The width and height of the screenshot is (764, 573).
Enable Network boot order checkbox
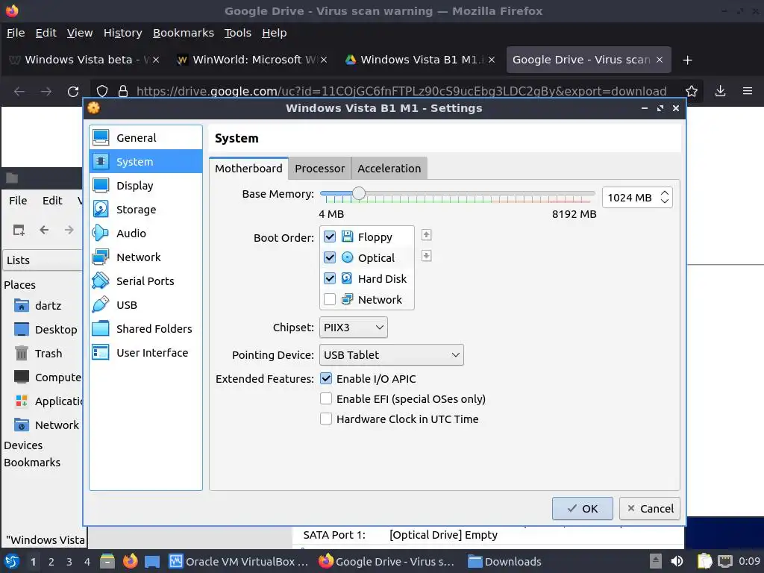330,299
